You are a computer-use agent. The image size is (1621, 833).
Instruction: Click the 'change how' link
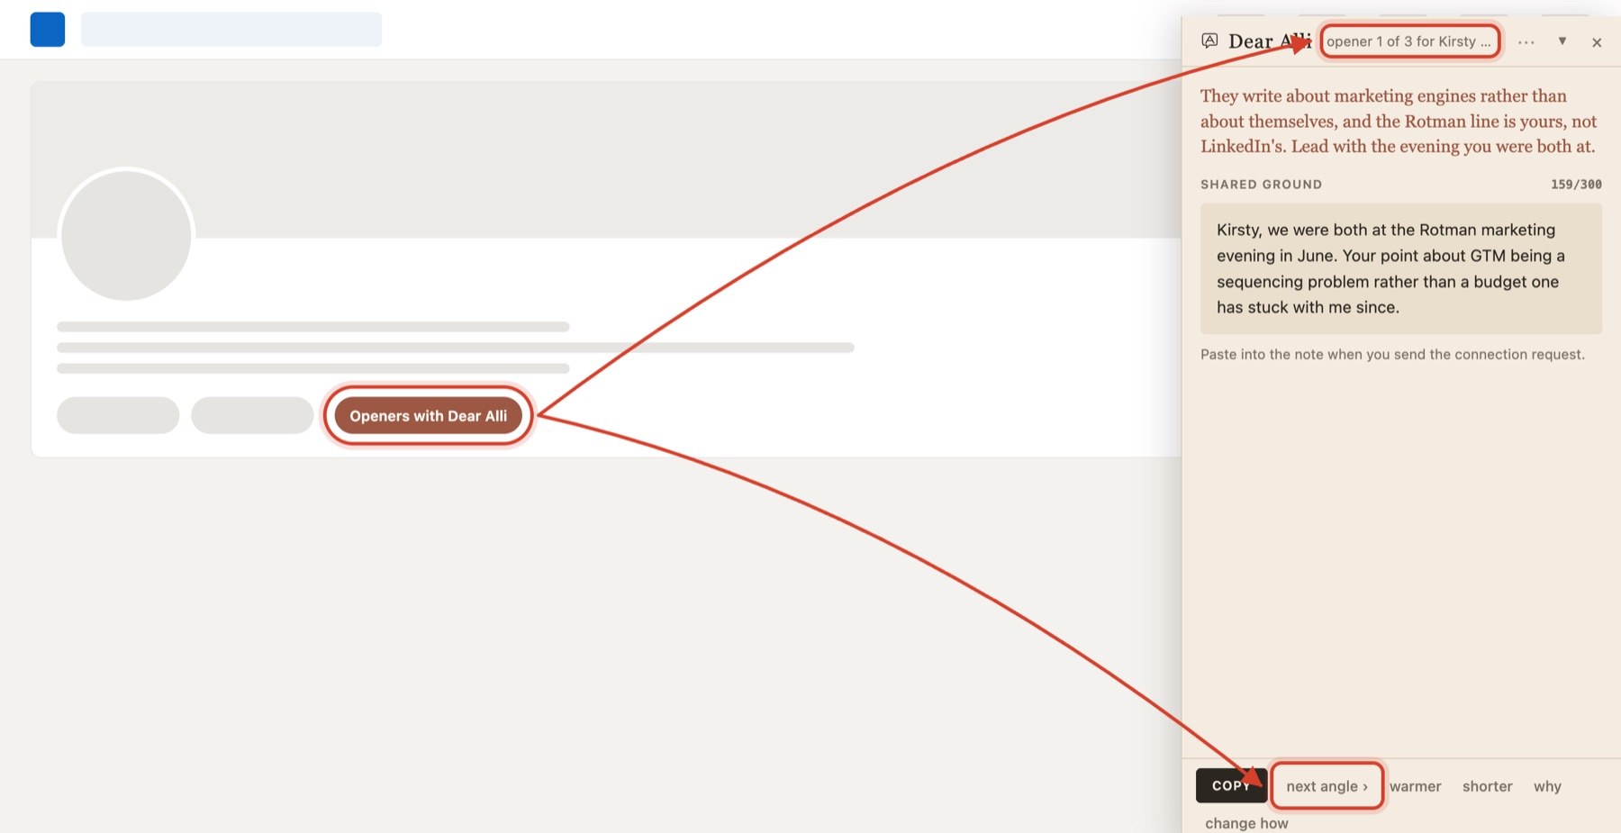click(1246, 823)
